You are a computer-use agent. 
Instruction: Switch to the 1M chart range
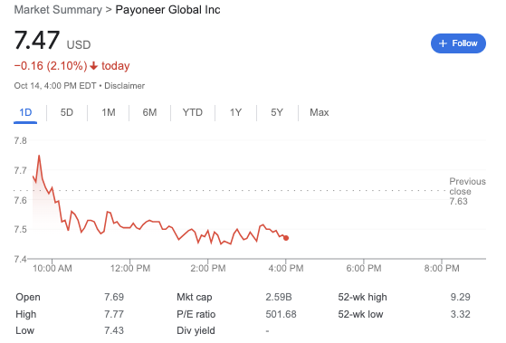pos(109,112)
